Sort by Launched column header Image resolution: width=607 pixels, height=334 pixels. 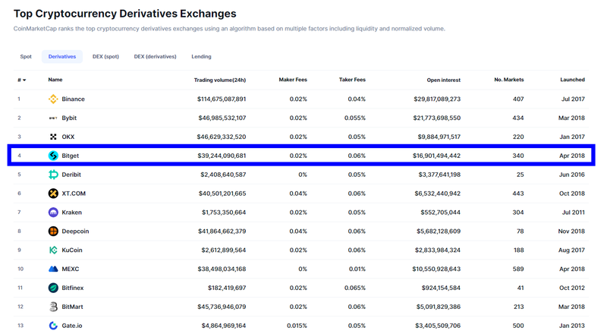(x=573, y=80)
